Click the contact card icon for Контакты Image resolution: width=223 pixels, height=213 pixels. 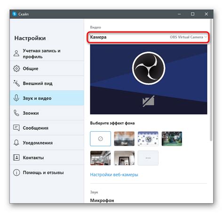[16, 158]
